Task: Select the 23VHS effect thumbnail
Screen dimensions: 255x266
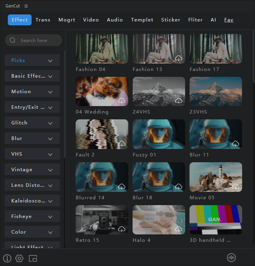Action: point(216,91)
